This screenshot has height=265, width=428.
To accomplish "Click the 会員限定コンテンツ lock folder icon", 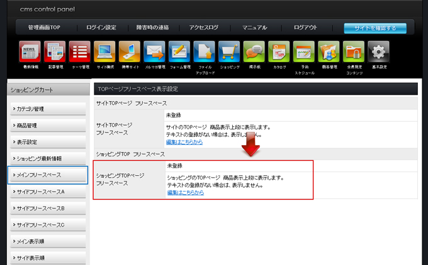I will pyautogui.click(x=353, y=52).
